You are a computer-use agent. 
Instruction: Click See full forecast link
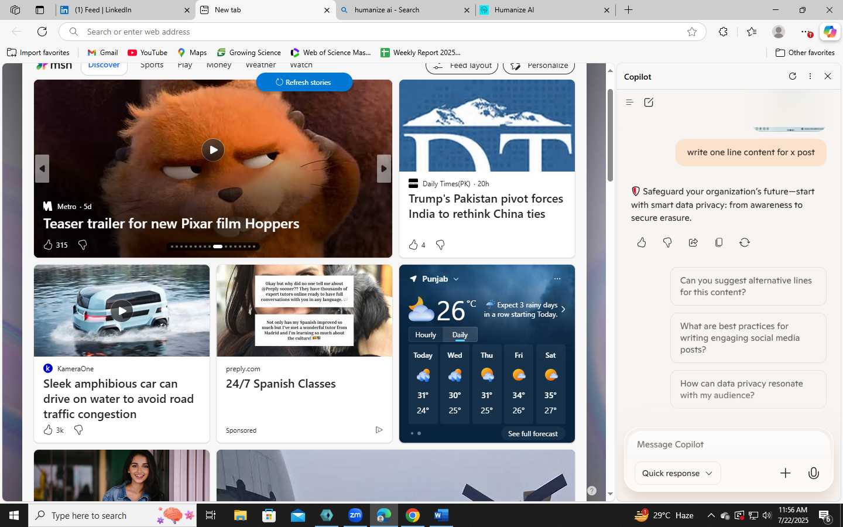point(533,434)
